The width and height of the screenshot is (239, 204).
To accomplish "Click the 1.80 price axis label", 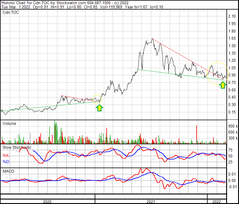I will pyautogui.click(x=232, y=31).
